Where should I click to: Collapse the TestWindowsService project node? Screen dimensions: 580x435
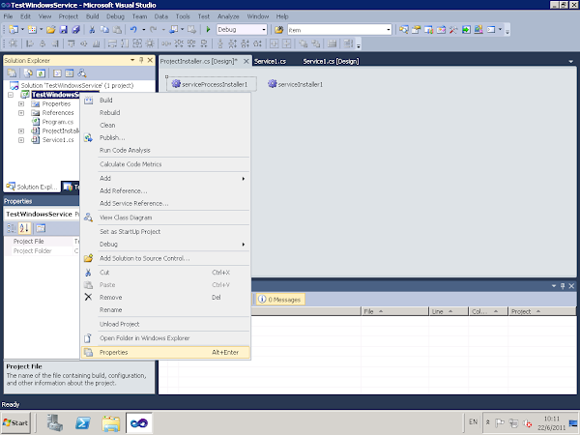[11, 95]
